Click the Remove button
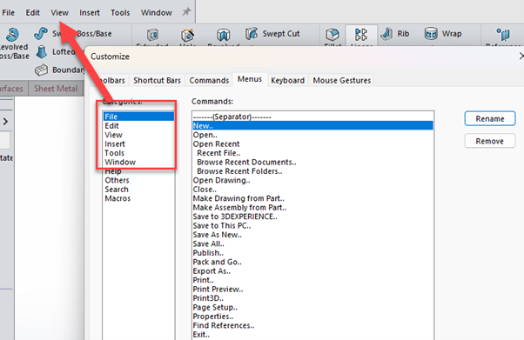This screenshot has width=524, height=340. click(x=490, y=141)
